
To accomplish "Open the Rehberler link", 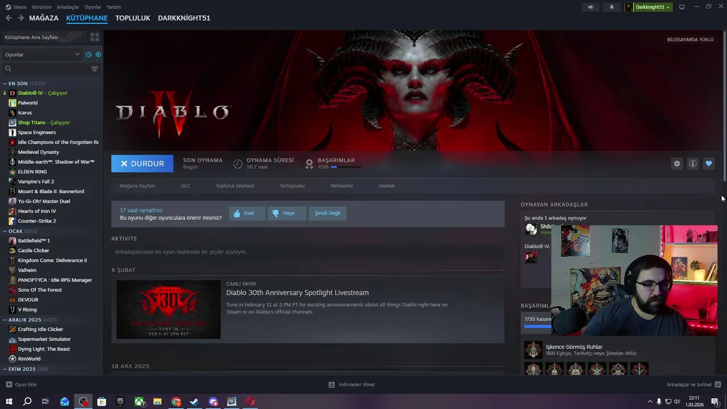I will (342, 186).
